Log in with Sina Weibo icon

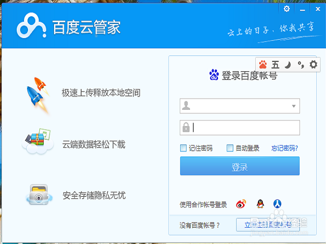pos(241,204)
